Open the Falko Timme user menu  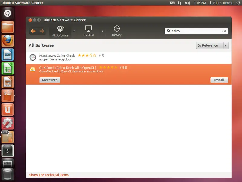[x=221, y=3]
